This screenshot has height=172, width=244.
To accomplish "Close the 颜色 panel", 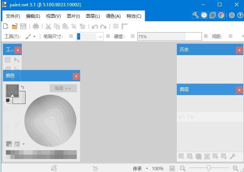I will click(76, 76).
